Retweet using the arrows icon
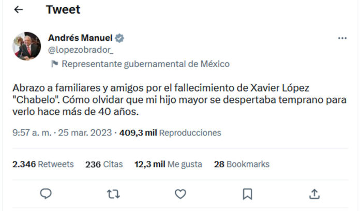Image resolution: width=360 pixels, height=211 pixels. click(113, 194)
